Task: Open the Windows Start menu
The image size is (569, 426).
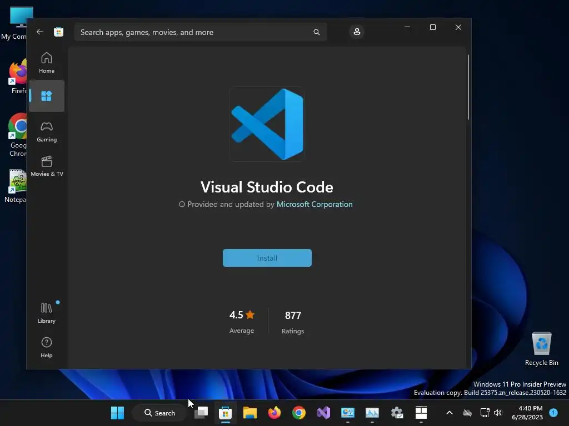Action: pyautogui.click(x=117, y=413)
